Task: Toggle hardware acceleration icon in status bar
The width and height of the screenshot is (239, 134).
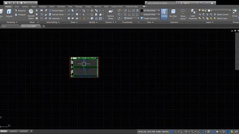Action: [x=228, y=131]
